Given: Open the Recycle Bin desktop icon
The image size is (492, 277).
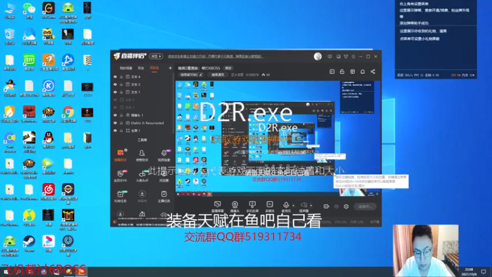Looking at the screenshot, I should (x=9, y=36).
